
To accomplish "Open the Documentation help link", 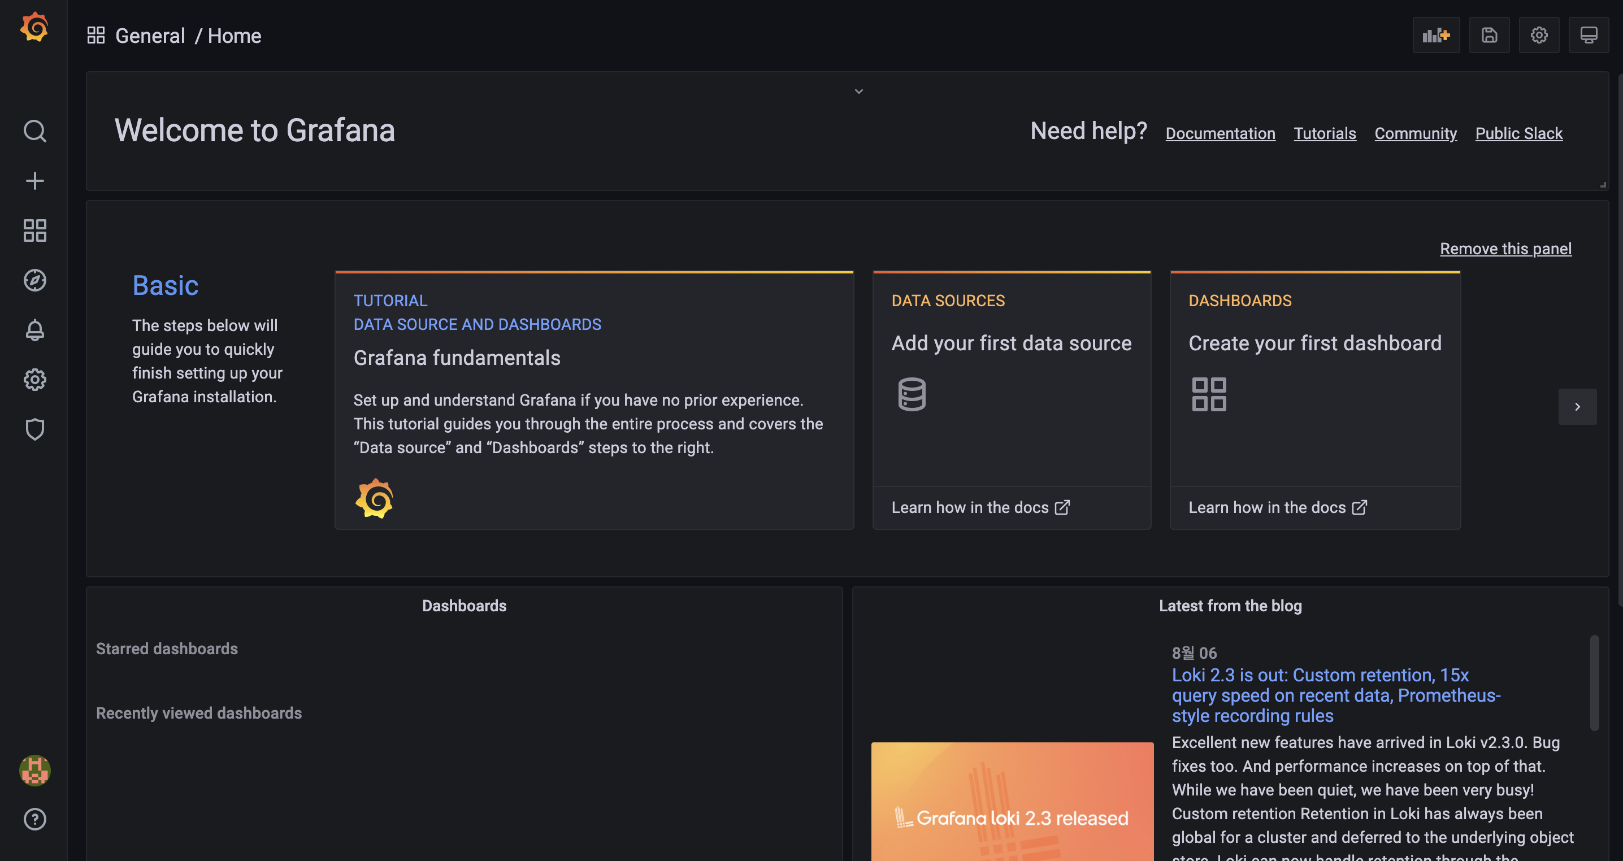I will click(1220, 133).
